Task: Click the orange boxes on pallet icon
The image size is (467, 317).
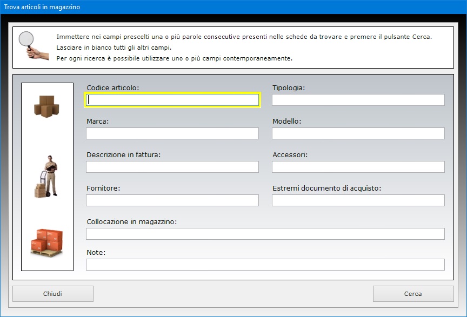Action: tap(47, 242)
